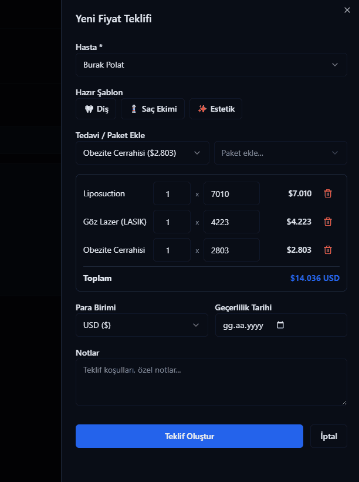Click the LASIK price field 4223
Viewport: 359px width, 482px height.
[x=232, y=222]
